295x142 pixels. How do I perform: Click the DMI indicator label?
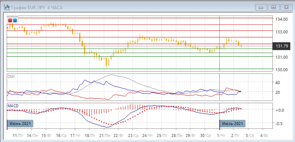point(11,76)
